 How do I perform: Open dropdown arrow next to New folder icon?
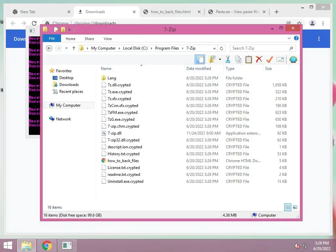click(220, 59)
